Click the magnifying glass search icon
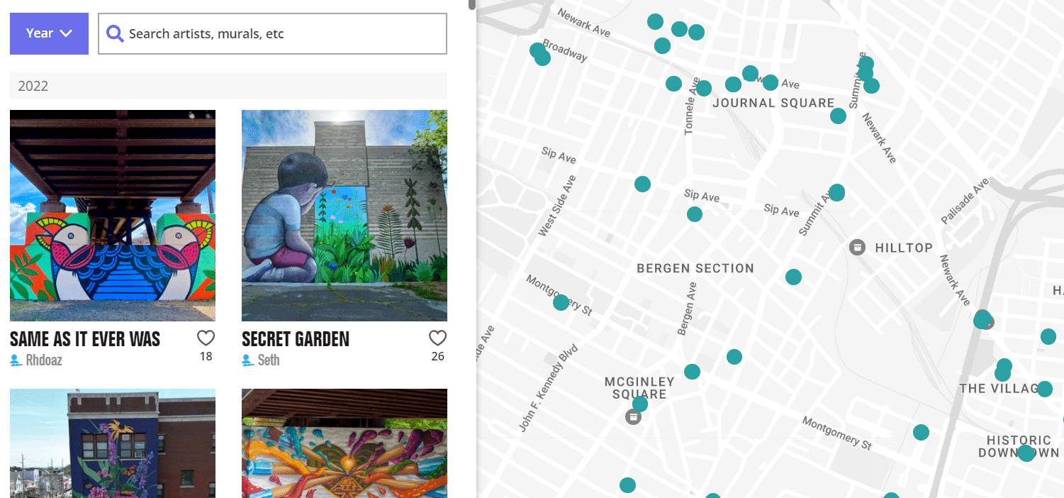 (x=115, y=33)
